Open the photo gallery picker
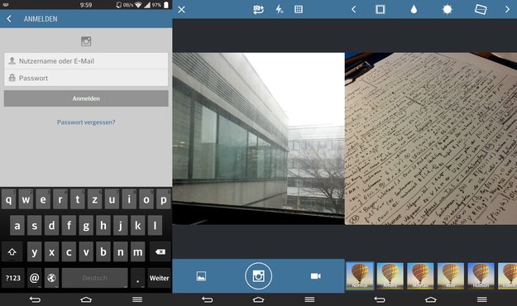 pyautogui.click(x=201, y=276)
